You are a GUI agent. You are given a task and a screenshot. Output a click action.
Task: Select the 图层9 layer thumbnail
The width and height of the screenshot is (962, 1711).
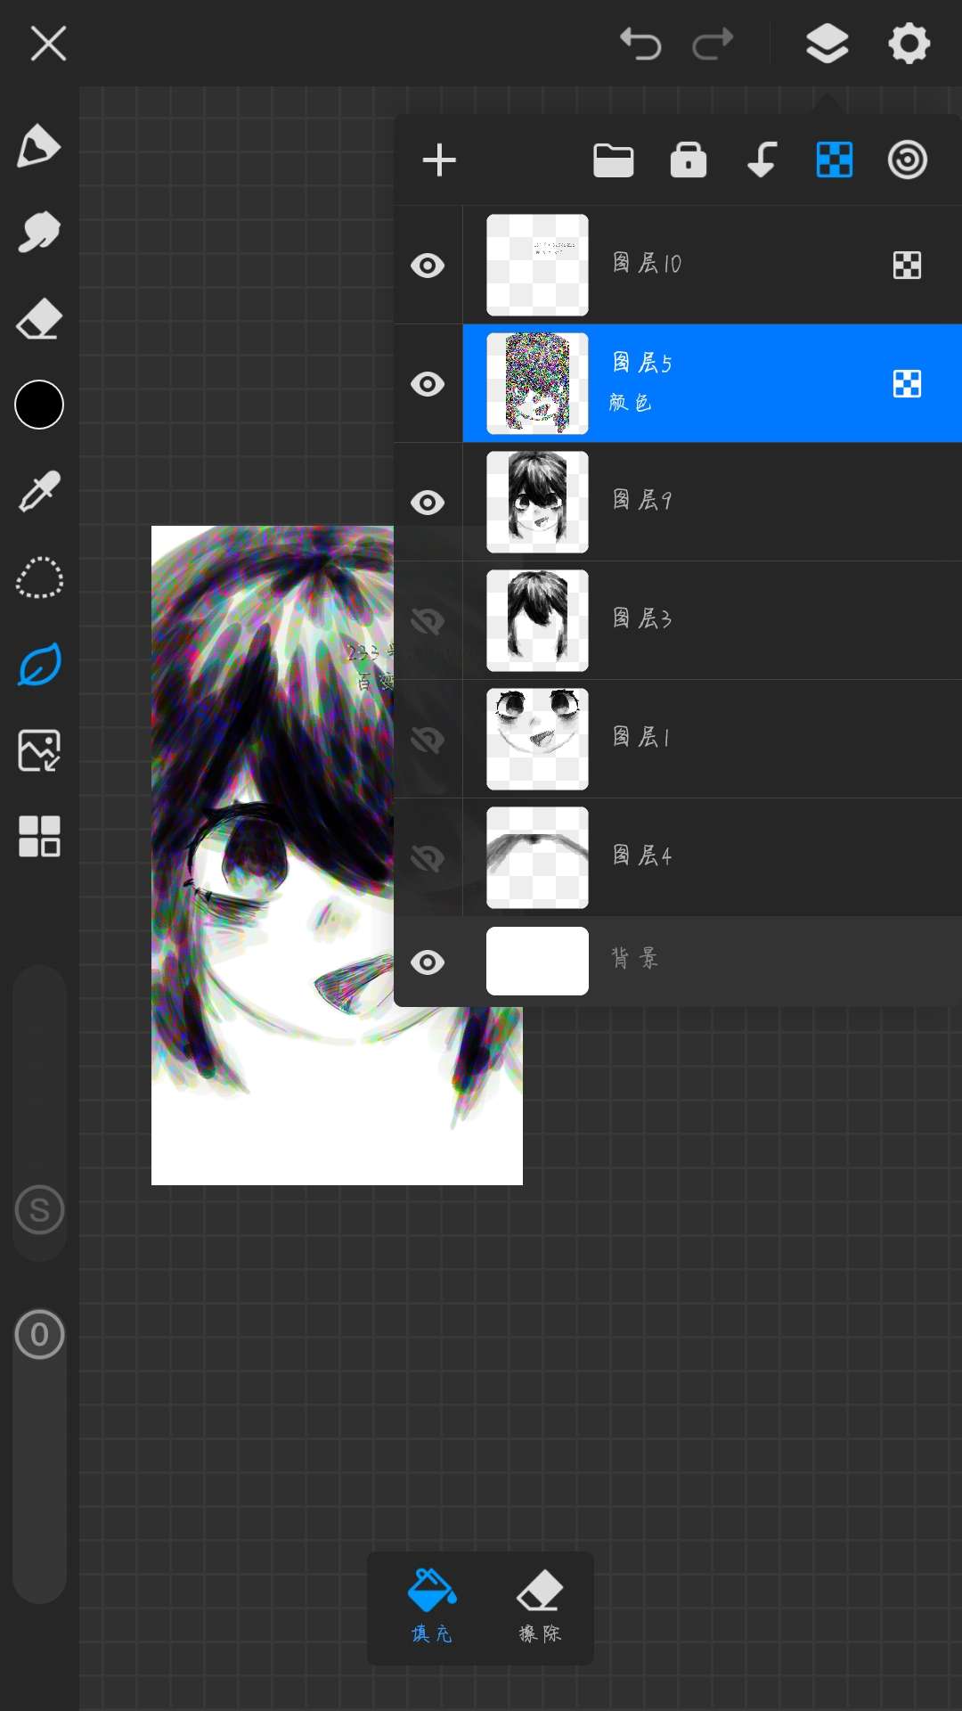click(x=537, y=502)
